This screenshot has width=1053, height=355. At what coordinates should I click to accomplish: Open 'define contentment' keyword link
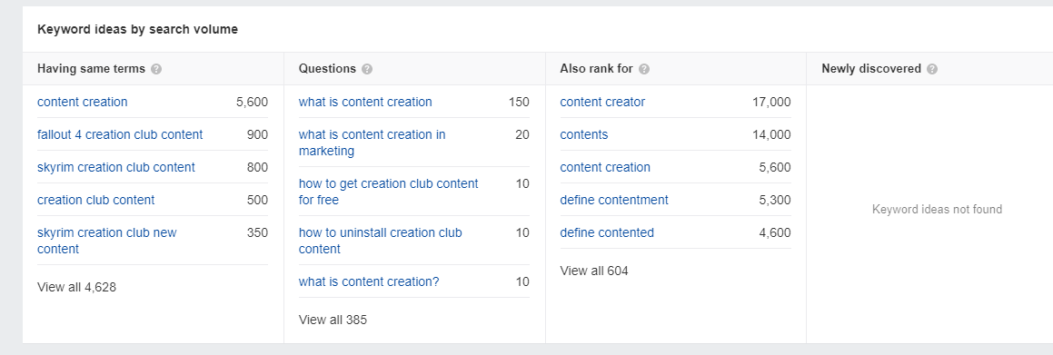(614, 200)
